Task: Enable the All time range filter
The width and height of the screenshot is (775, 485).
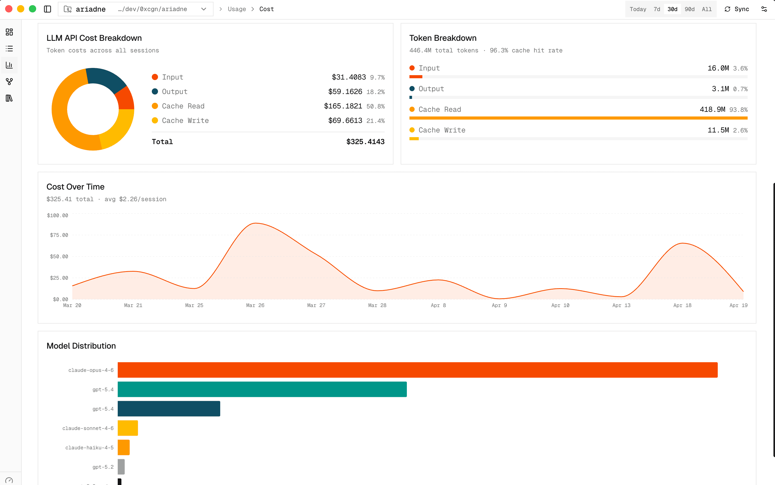Action: [707, 9]
